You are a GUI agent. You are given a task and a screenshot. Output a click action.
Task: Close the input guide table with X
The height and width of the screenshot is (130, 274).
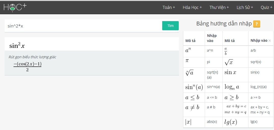click(270, 41)
